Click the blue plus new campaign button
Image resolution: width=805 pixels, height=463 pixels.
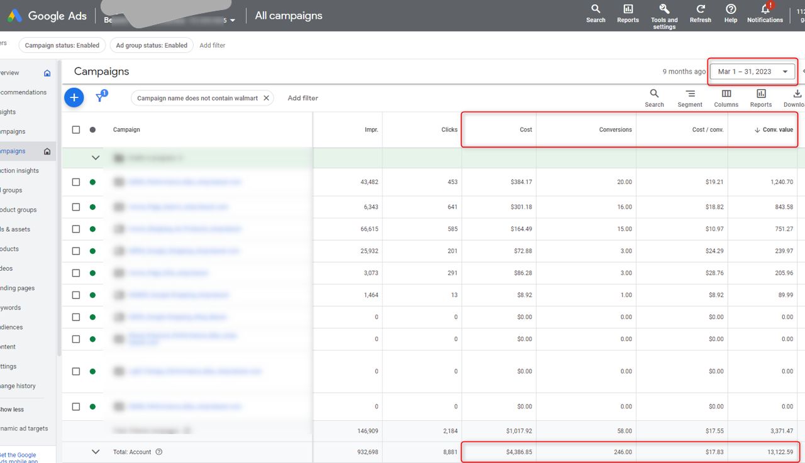tap(74, 97)
